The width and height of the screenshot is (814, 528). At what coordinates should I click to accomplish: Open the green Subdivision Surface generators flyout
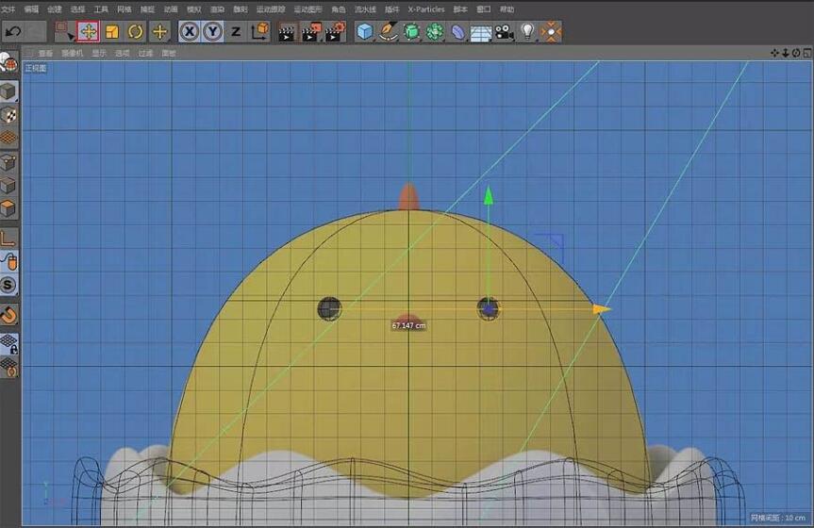point(411,32)
